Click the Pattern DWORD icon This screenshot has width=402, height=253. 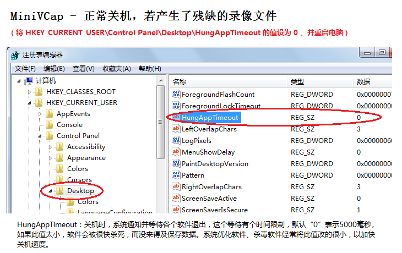(x=176, y=175)
